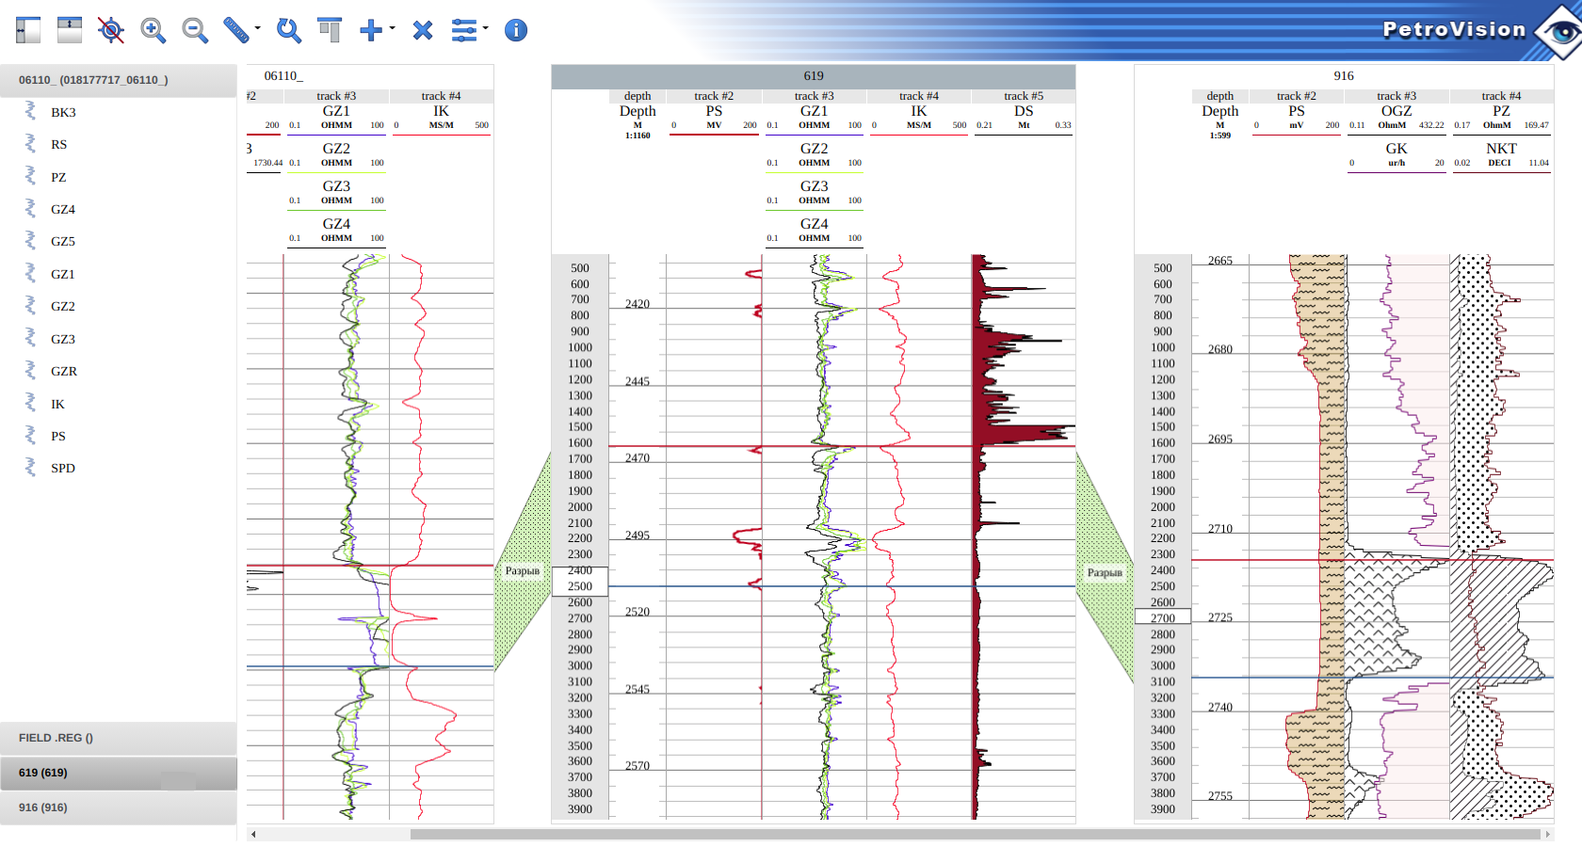Select the SPD curve in the list

(63, 468)
